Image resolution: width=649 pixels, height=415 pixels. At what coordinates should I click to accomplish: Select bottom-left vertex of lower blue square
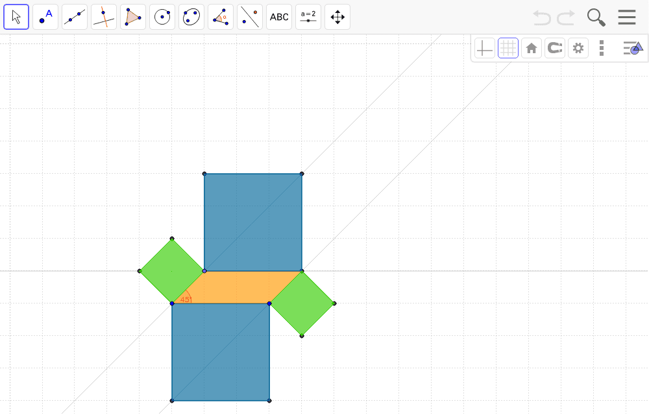(172, 401)
